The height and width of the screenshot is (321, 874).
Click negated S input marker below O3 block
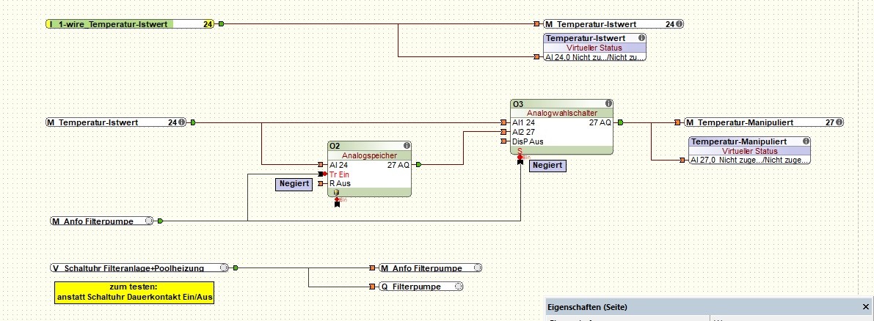(x=520, y=160)
